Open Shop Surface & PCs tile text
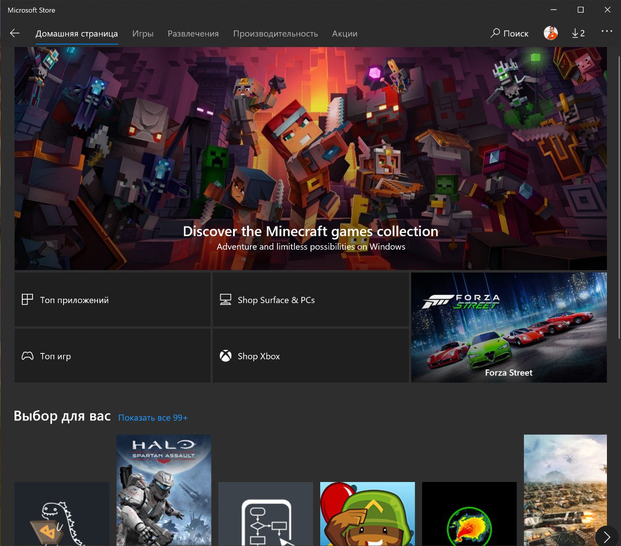 (276, 300)
